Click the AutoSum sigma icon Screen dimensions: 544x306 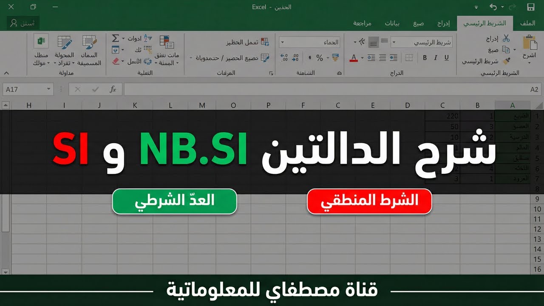(x=115, y=38)
